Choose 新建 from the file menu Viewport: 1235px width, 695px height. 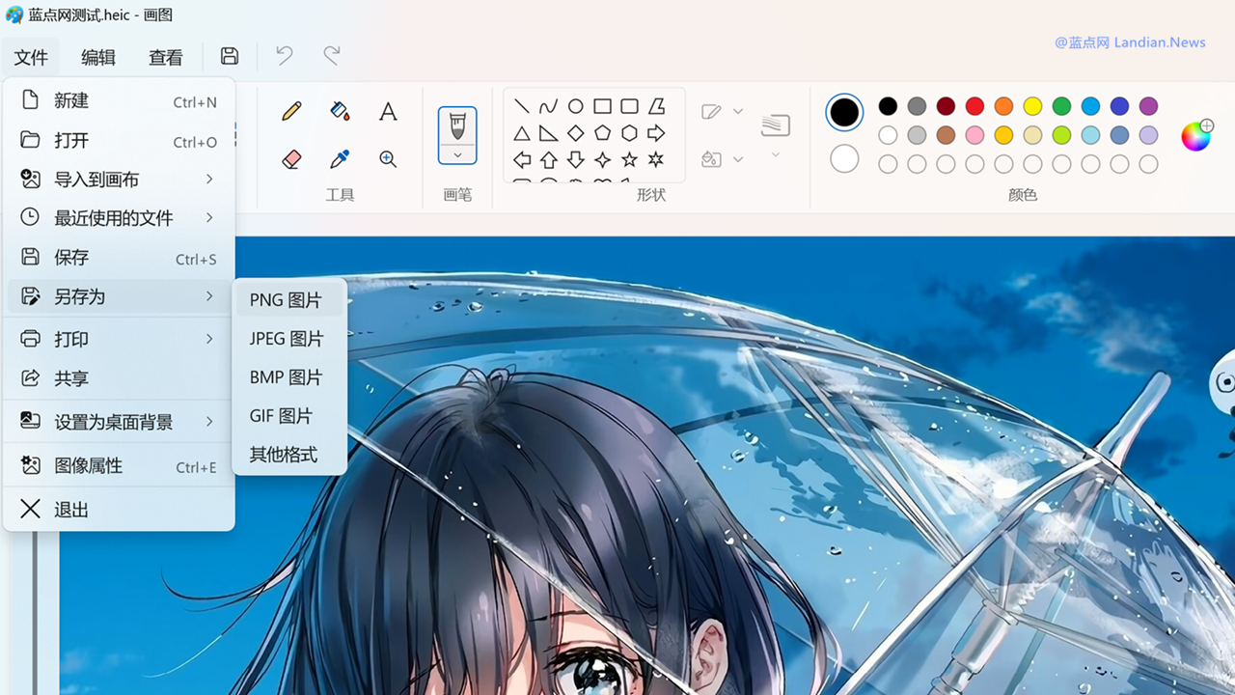click(119, 100)
